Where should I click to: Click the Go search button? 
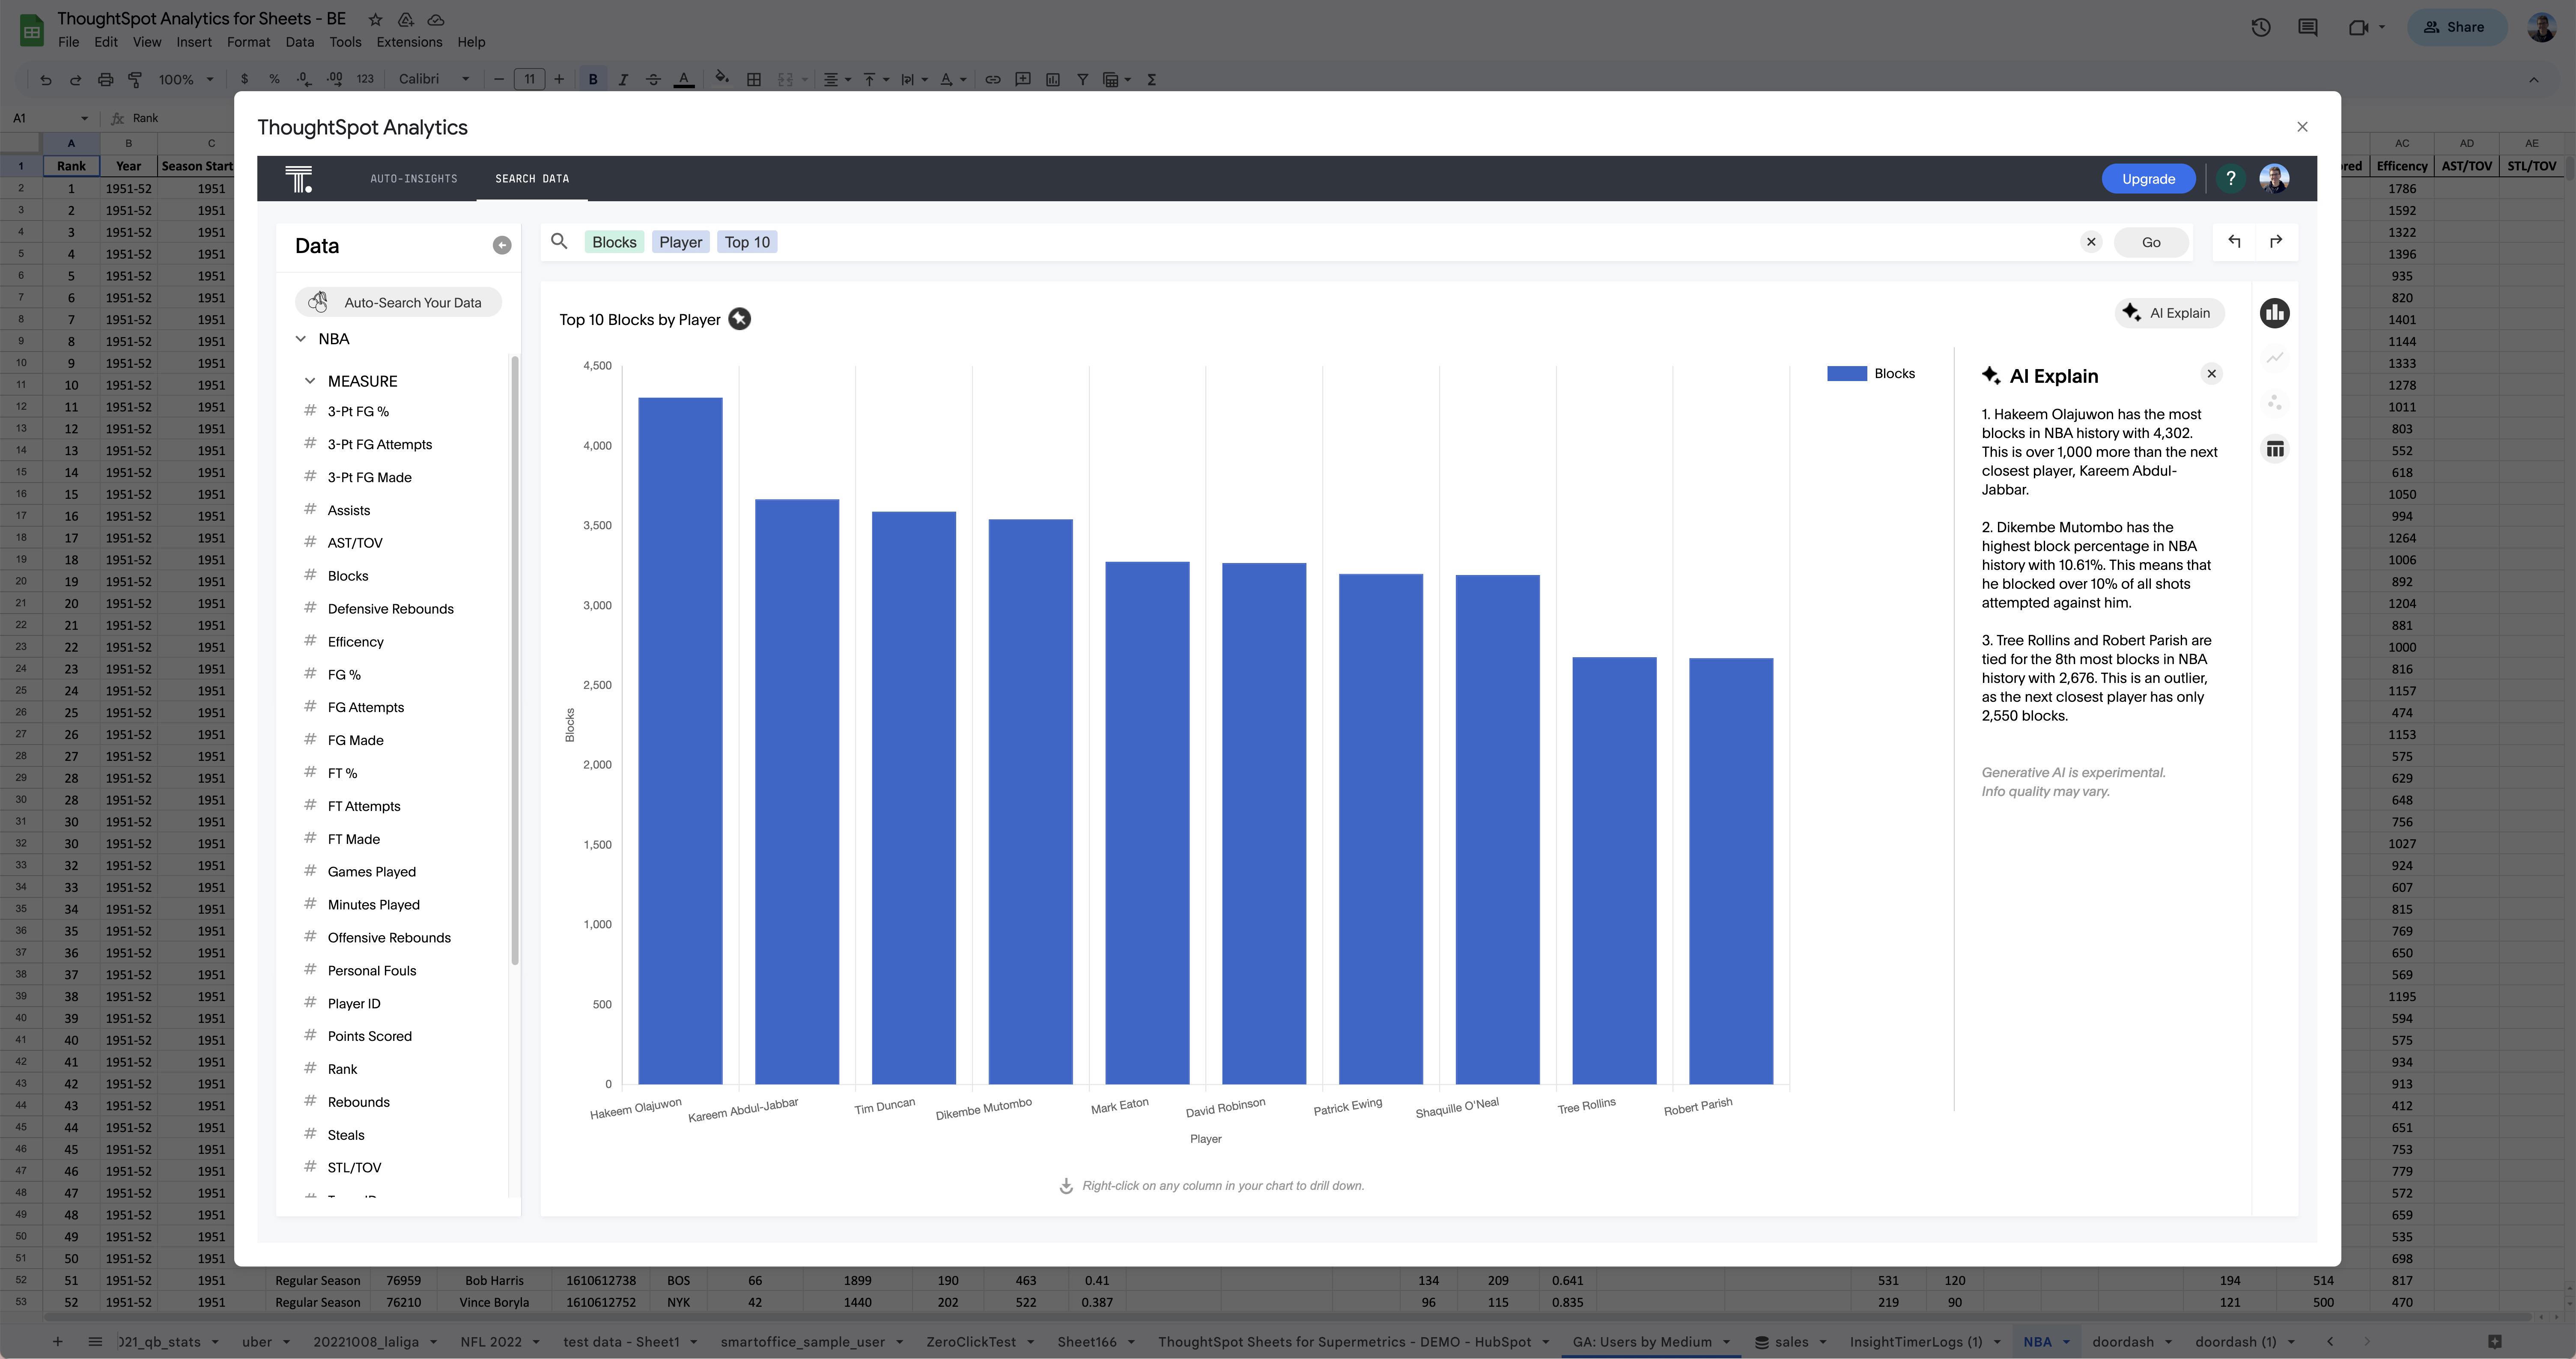(x=2151, y=242)
